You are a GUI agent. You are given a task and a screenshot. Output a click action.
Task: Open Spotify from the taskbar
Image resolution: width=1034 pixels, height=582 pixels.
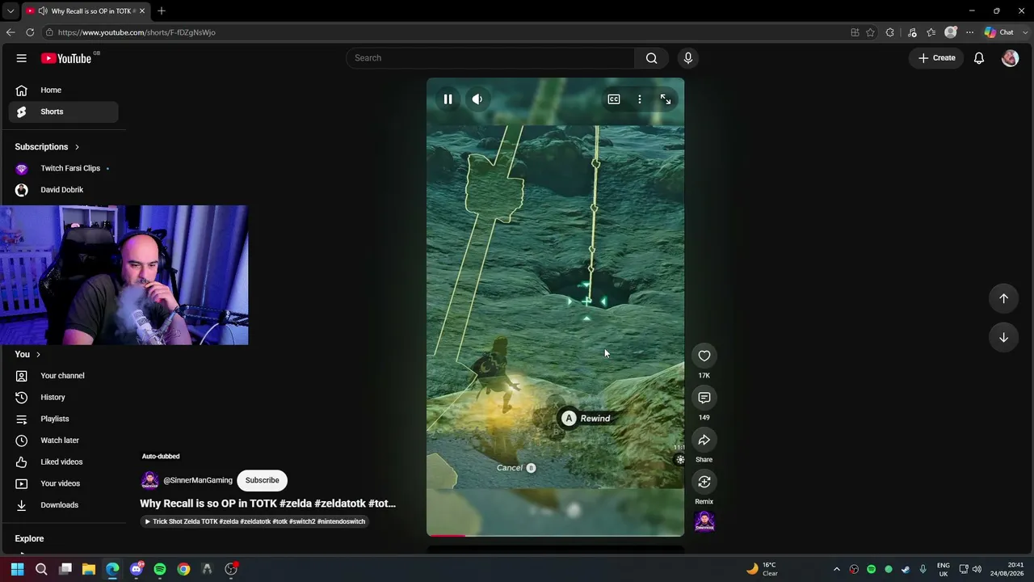(160, 569)
